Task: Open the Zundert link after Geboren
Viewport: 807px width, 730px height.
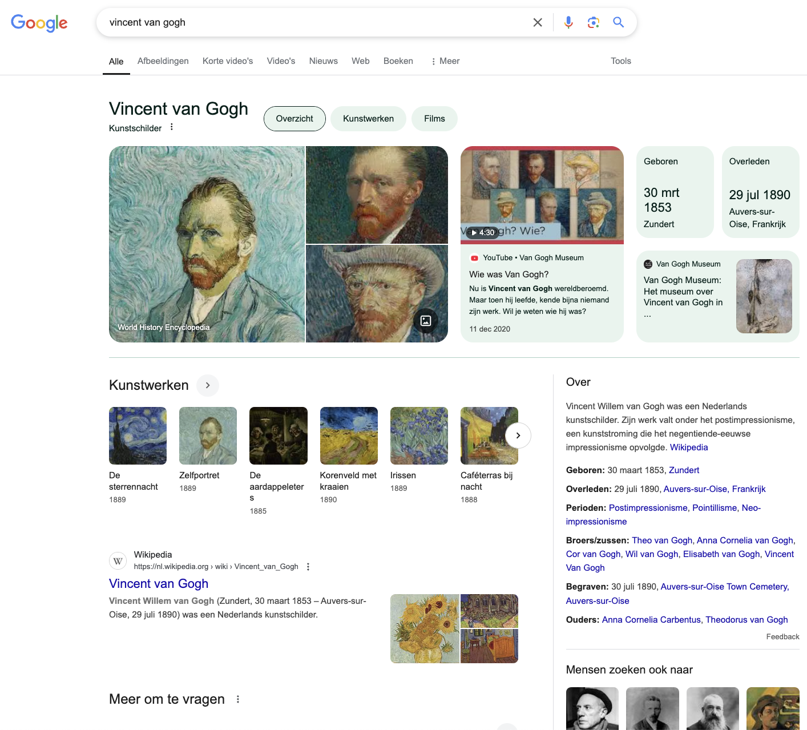Action: 684,470
